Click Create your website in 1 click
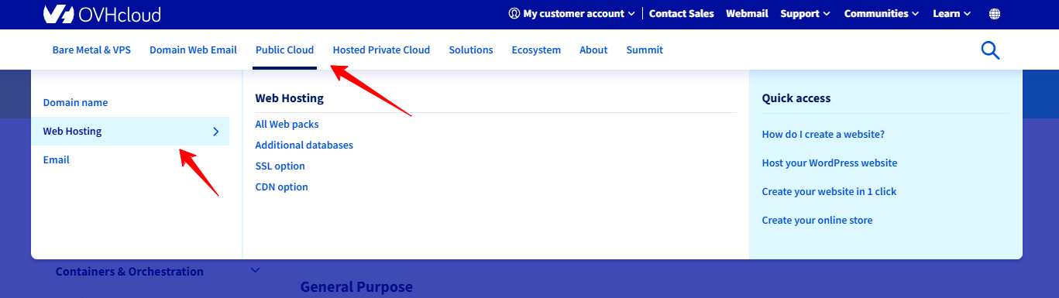Image resolution: width=1059 pixels, height=298 pixels. 829,191
